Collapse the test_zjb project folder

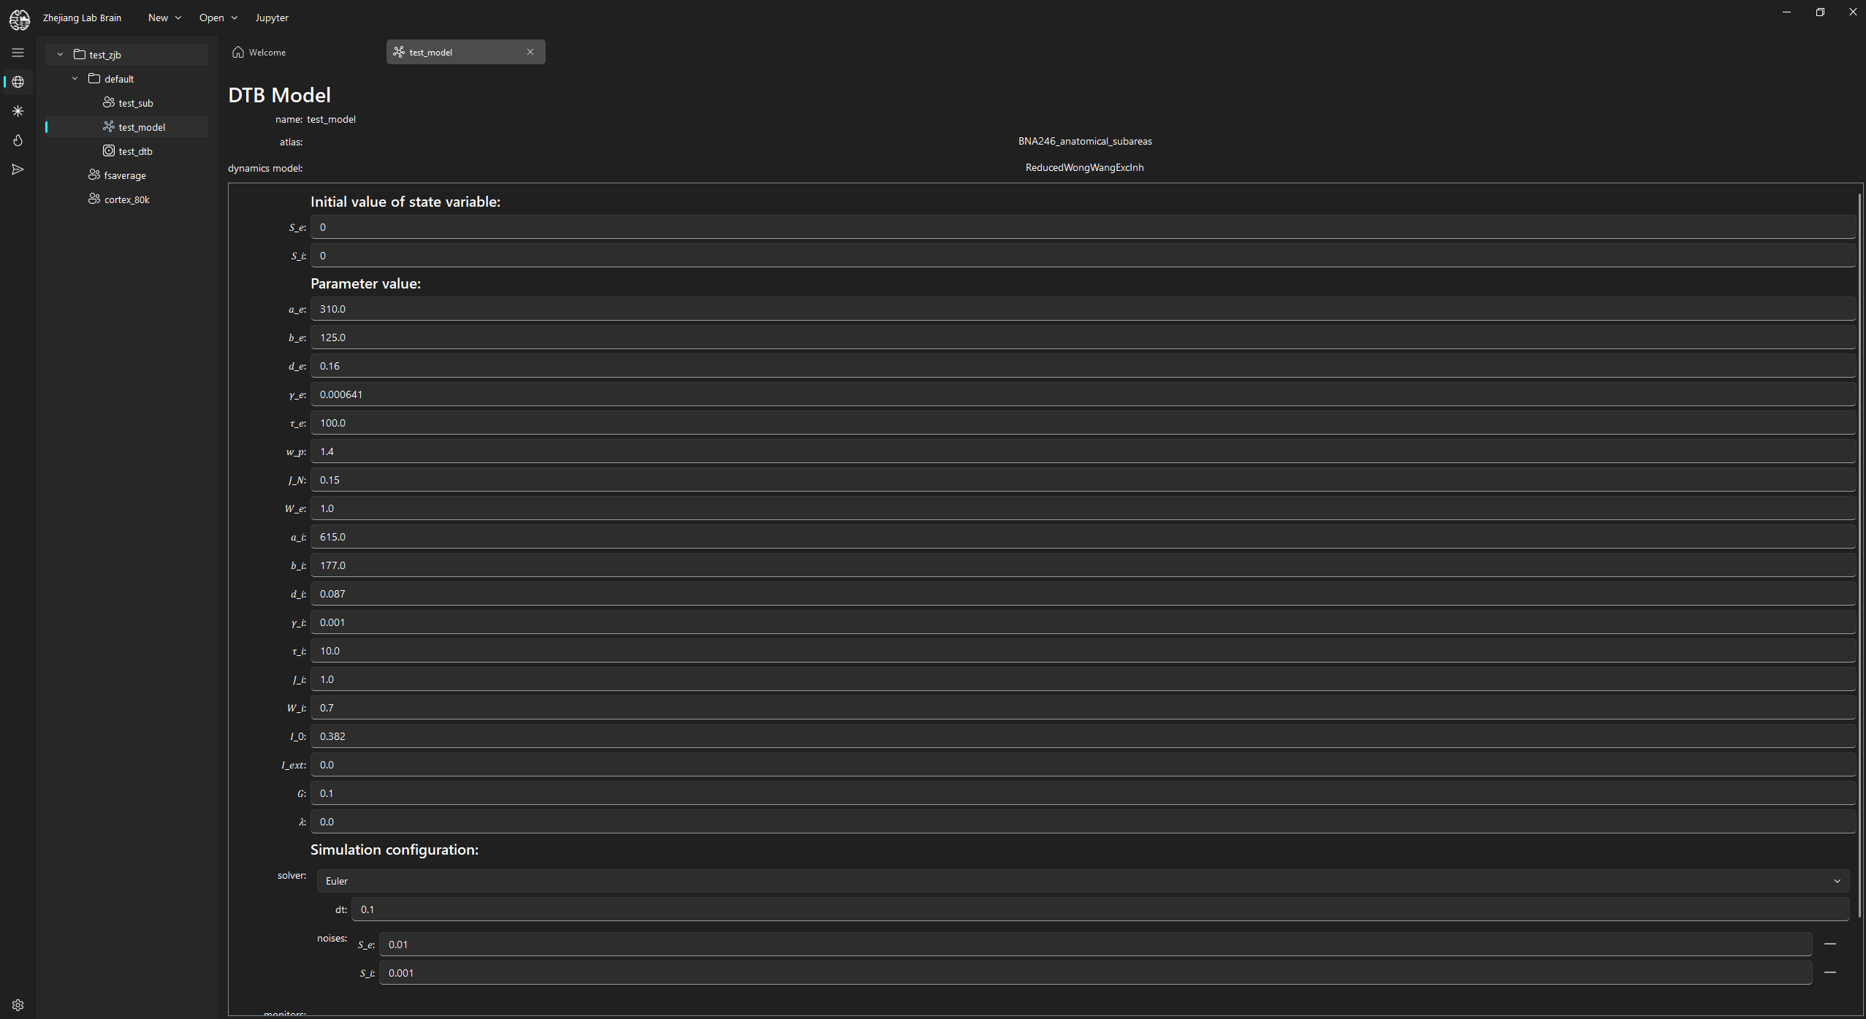(61, 55)
